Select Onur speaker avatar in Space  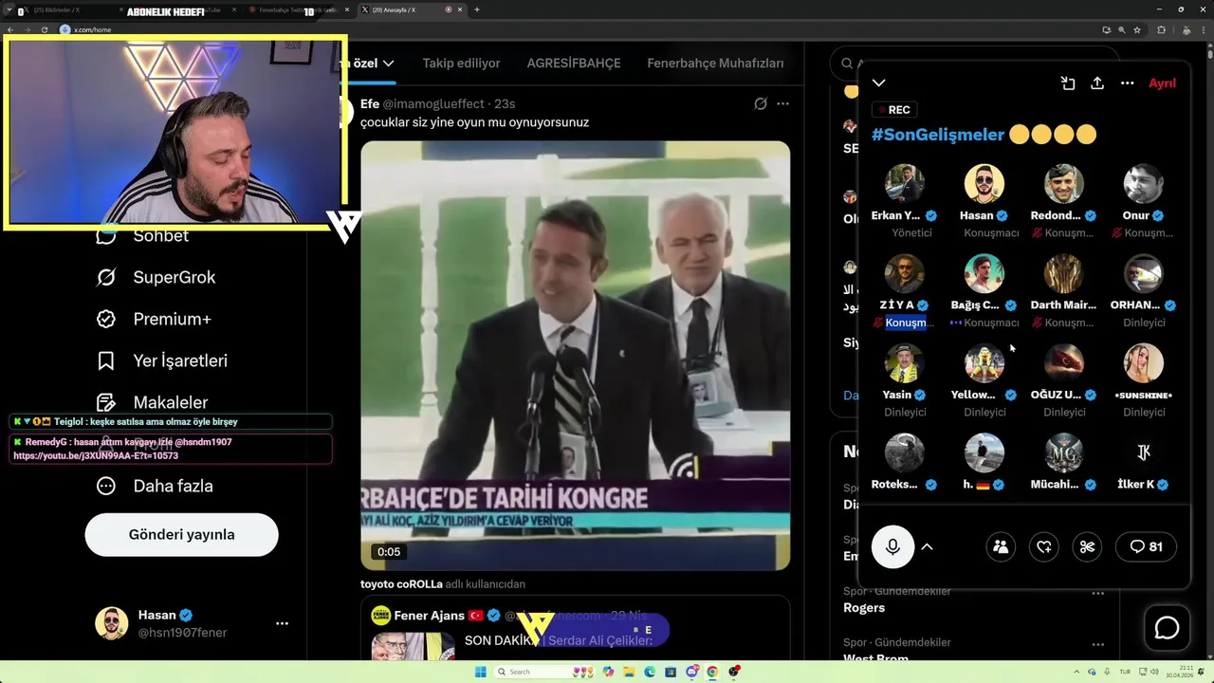pos(1144,184)
